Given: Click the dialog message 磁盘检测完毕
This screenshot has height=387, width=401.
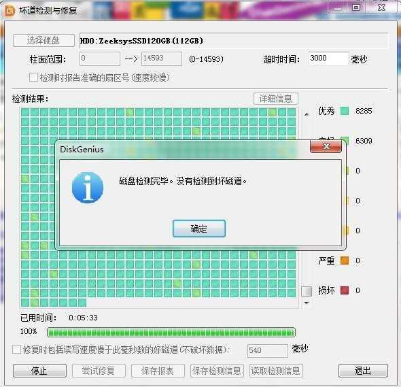Looking at the screenshot, I should [x=183, y=181].
